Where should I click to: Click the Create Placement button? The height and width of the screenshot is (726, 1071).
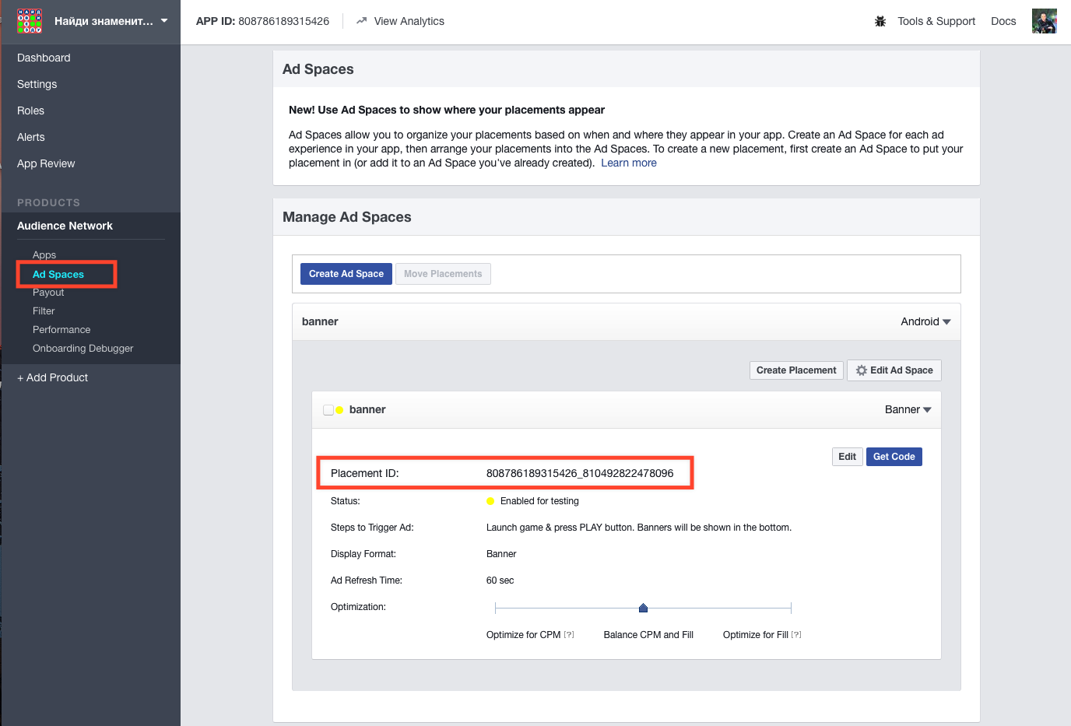point(796,370)
